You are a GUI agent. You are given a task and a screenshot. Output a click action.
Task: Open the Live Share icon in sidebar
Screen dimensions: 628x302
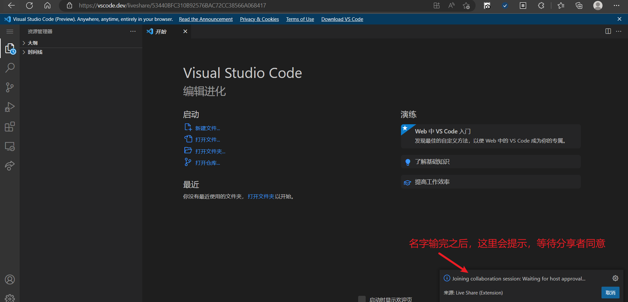click(x=10, y=166)
